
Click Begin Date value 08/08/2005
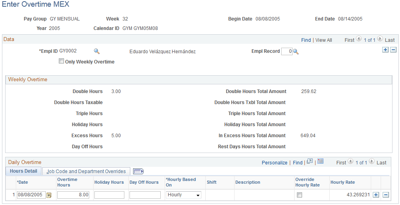tap(268, 19)
